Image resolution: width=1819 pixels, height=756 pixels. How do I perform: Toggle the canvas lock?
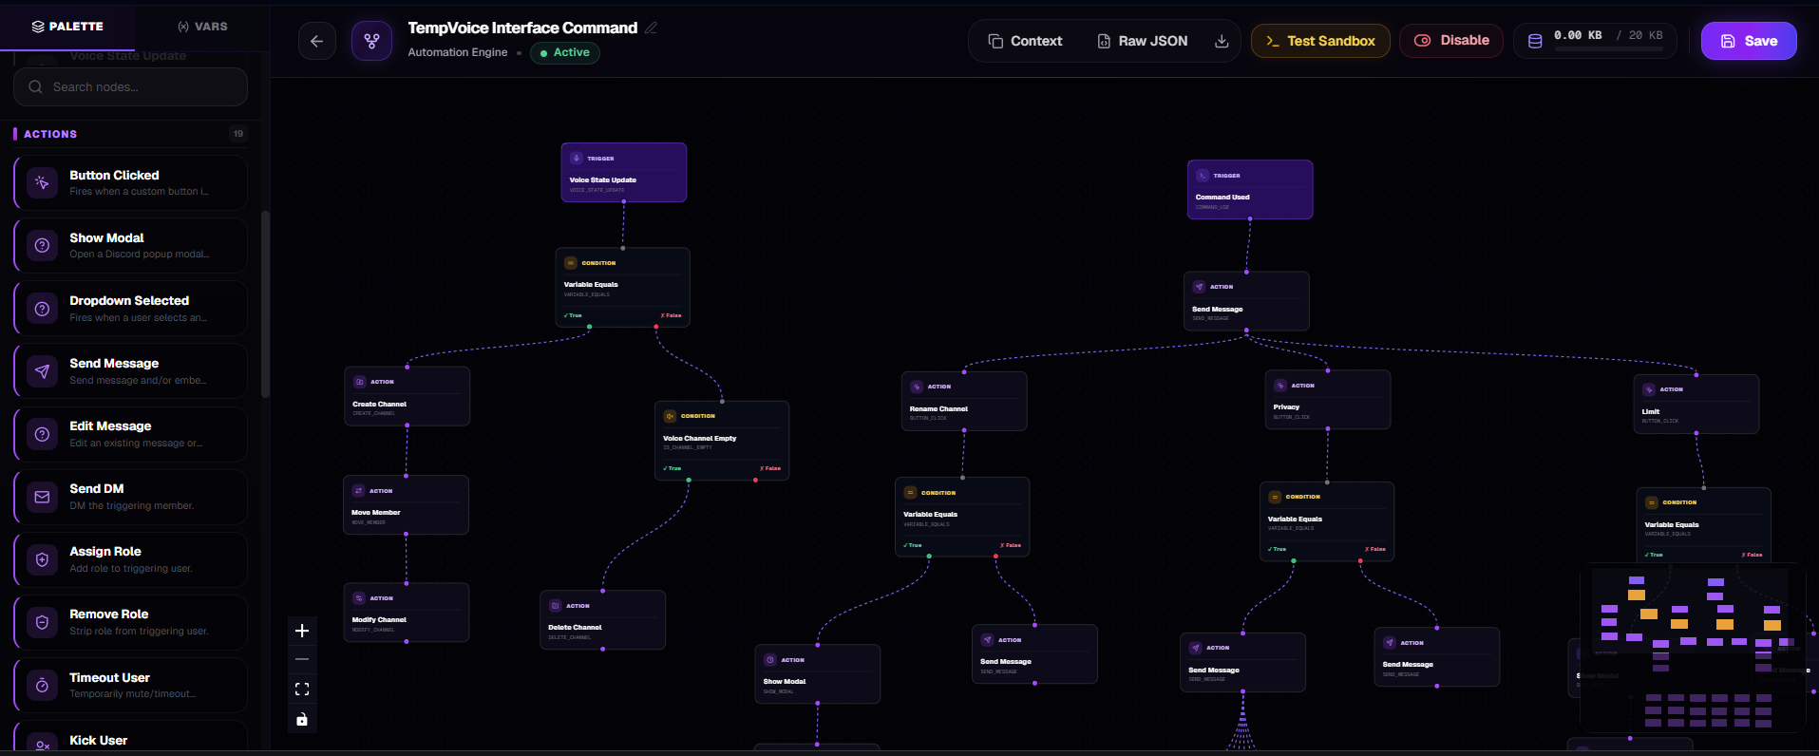[302, 719]
